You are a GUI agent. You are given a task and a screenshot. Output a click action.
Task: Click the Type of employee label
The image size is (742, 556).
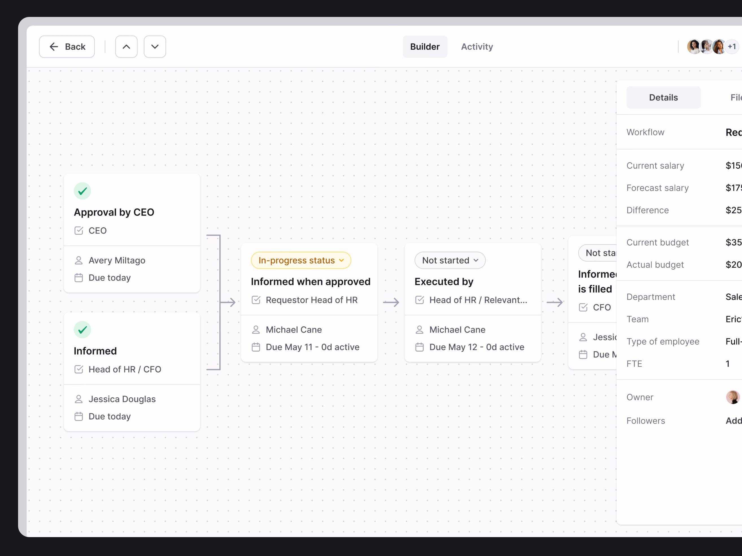(663, 342)
